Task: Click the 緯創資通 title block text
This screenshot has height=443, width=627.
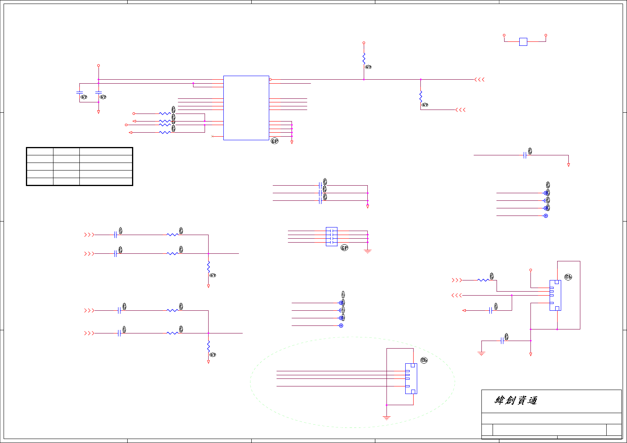Action: [516, 400]
